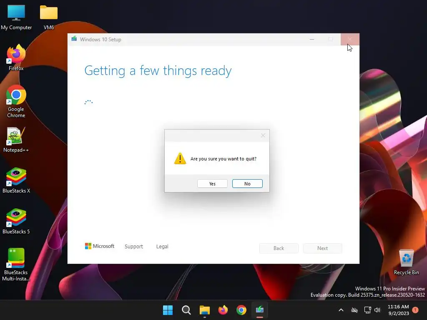Image resolution: width=427 pixels, height=320 pixels.
Task: Click the 'Are you sure you want to quit?' text
Action: [224, 159]
